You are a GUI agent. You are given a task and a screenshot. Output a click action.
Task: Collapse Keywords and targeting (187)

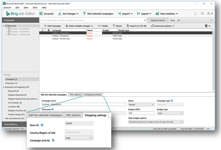4,87
